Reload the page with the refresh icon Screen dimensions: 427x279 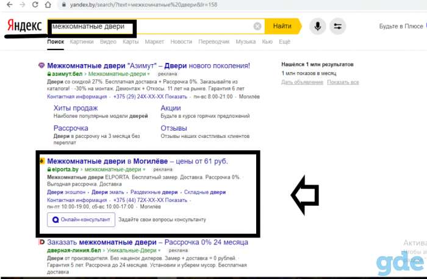click(x=35, y=5)
